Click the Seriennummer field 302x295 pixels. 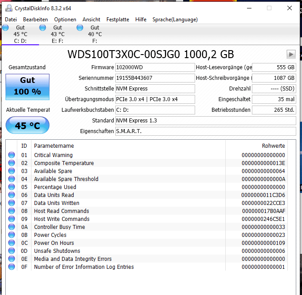point(155,78)
